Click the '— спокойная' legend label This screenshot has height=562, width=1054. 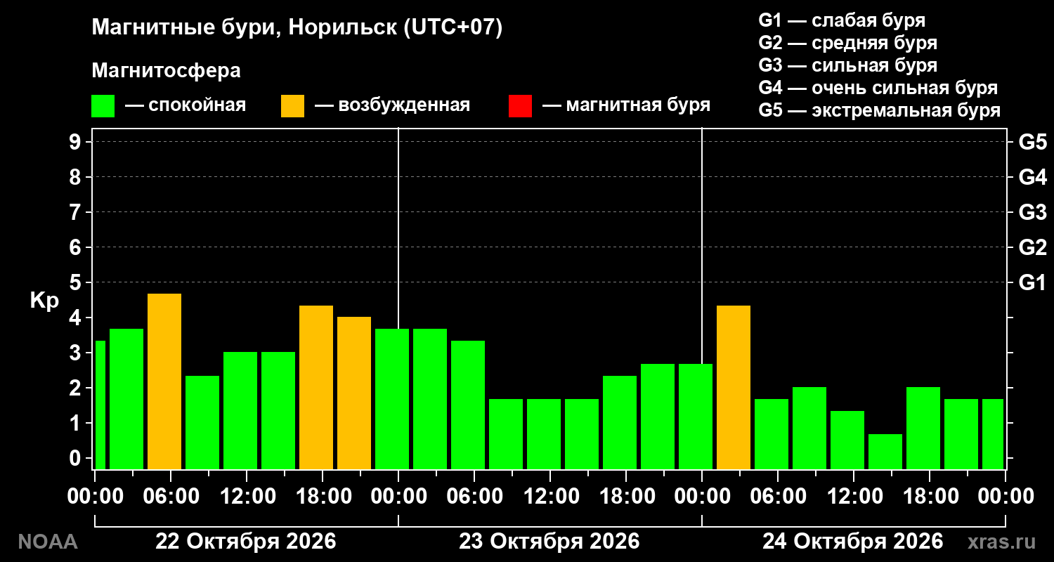[186, 105]
